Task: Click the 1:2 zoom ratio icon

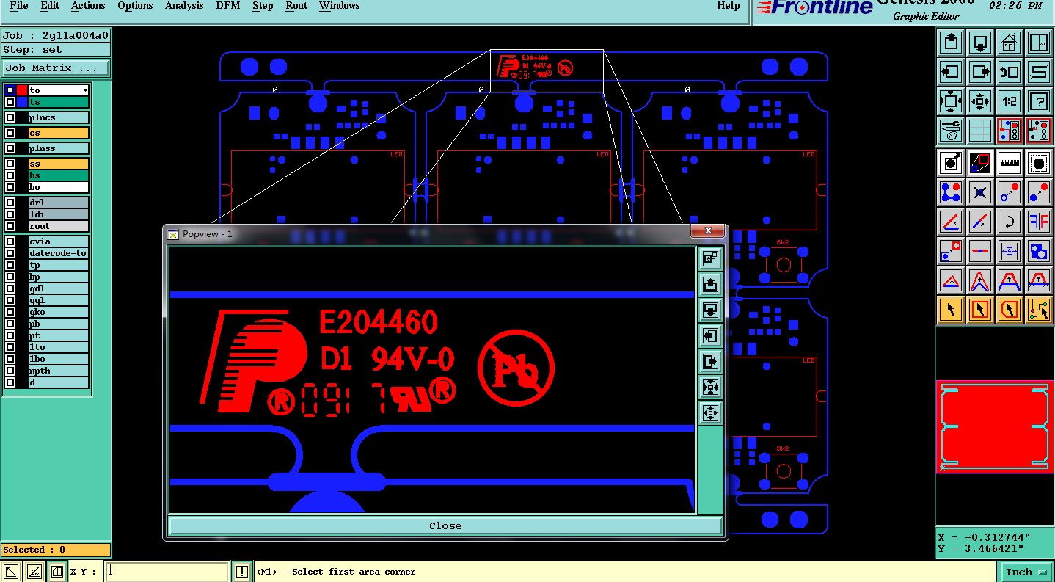Action: click(1010, 101)
